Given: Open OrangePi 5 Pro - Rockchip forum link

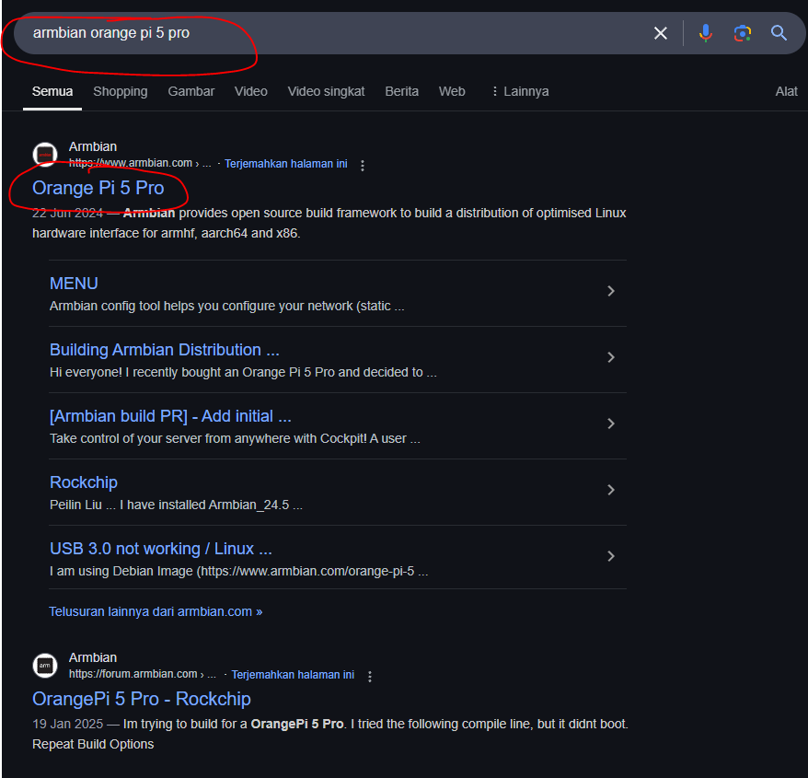Looking at the screenshot, I should pos(142,699).
